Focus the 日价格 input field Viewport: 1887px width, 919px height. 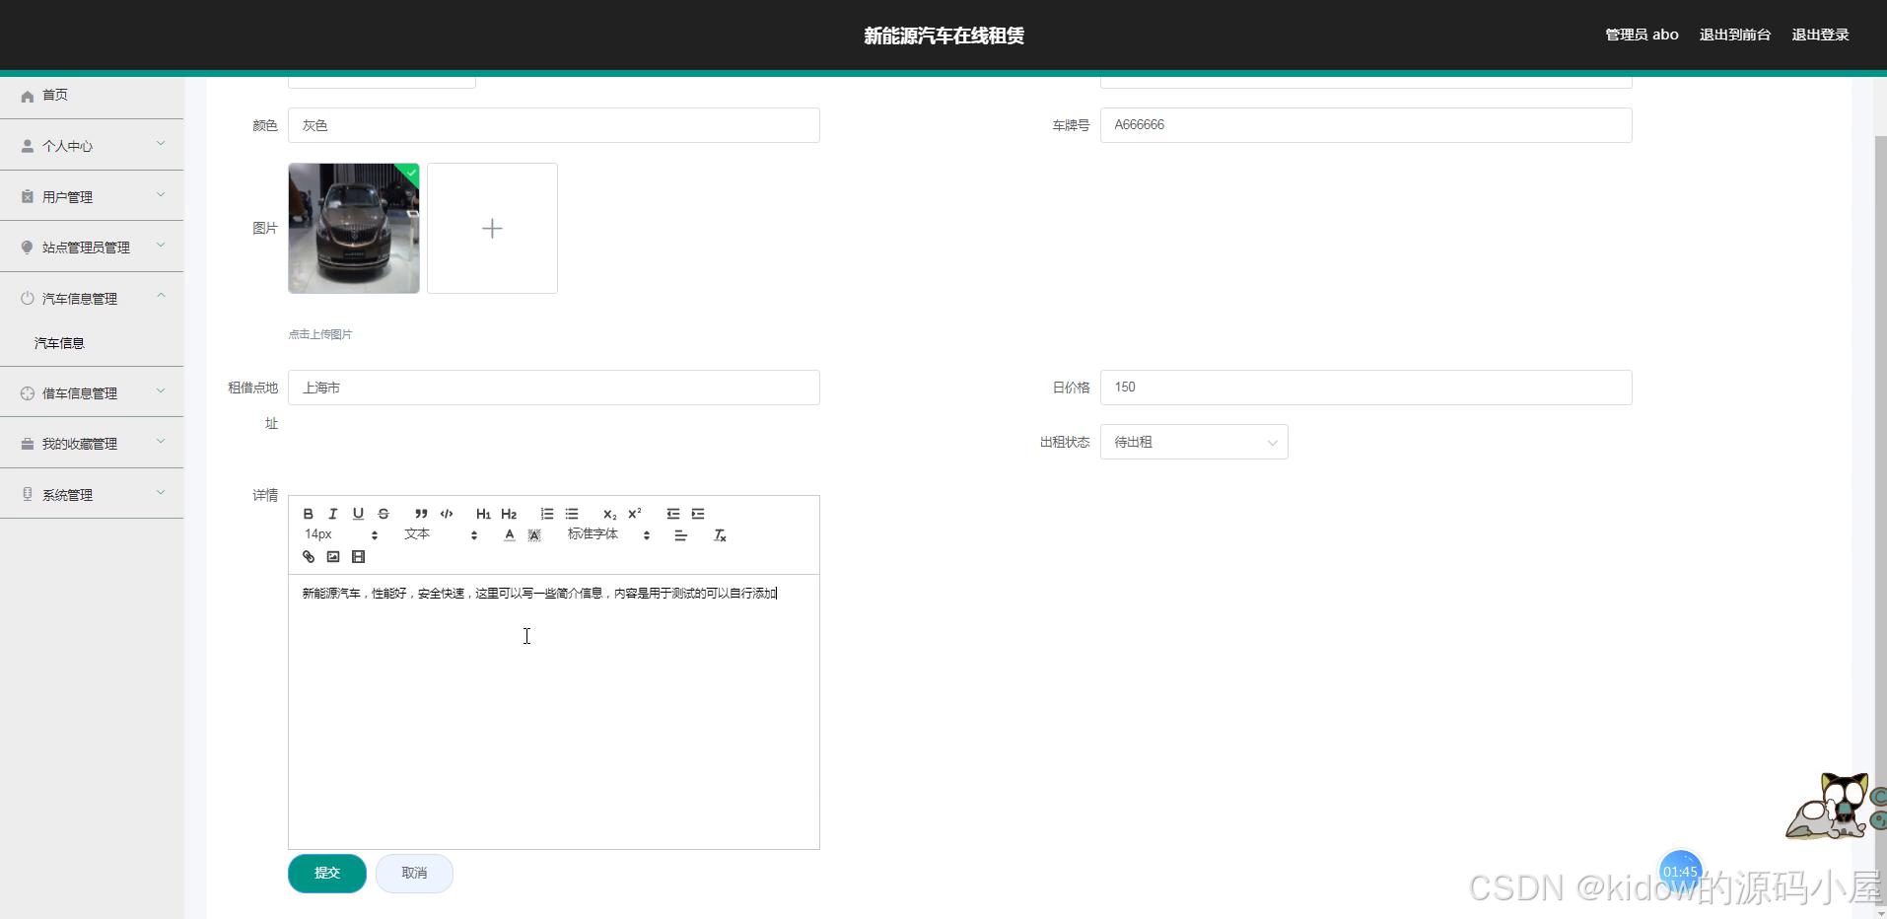click(1366, 388)
